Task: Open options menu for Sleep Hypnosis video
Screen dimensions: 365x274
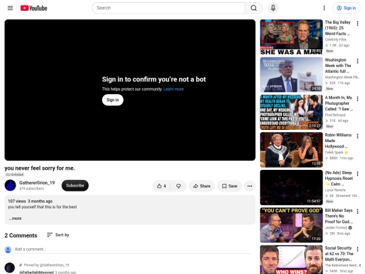Action: click(x=358, y=174)
